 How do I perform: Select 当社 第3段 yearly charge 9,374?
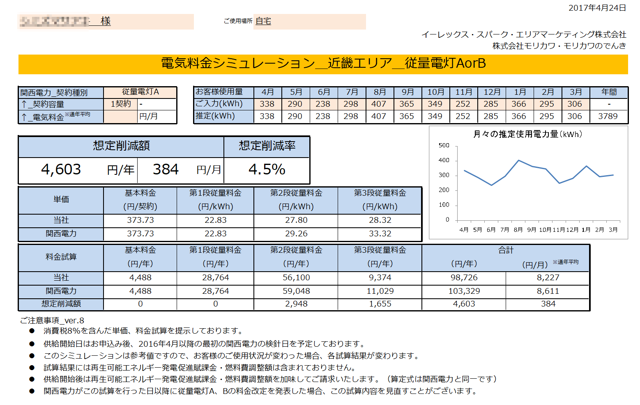pyautogui.click(x=380, y=278)
